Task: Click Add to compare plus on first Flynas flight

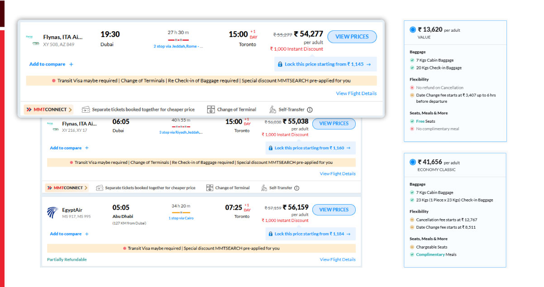Action: tap(72, 64)
